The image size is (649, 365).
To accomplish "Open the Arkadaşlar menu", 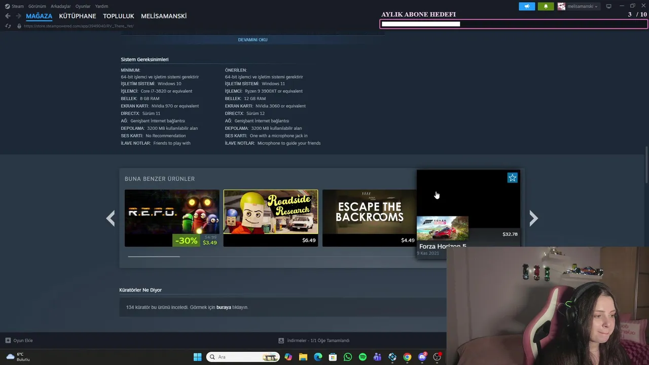I will (x=60, y=7).
